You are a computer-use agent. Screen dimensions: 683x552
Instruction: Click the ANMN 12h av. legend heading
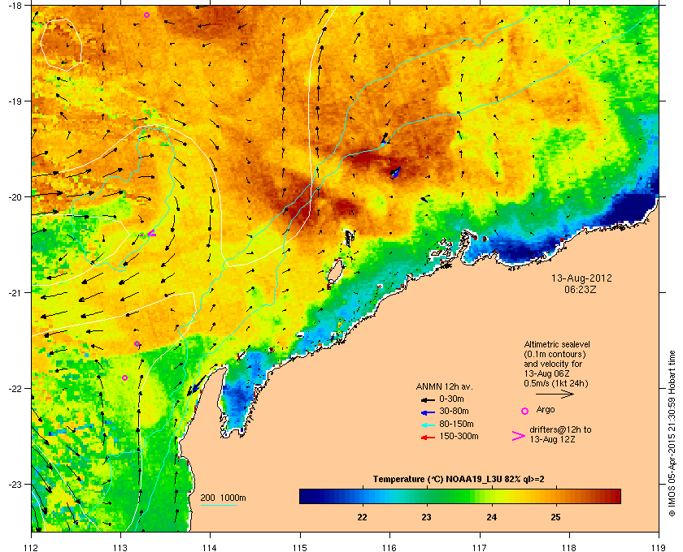tap(444, 386)
